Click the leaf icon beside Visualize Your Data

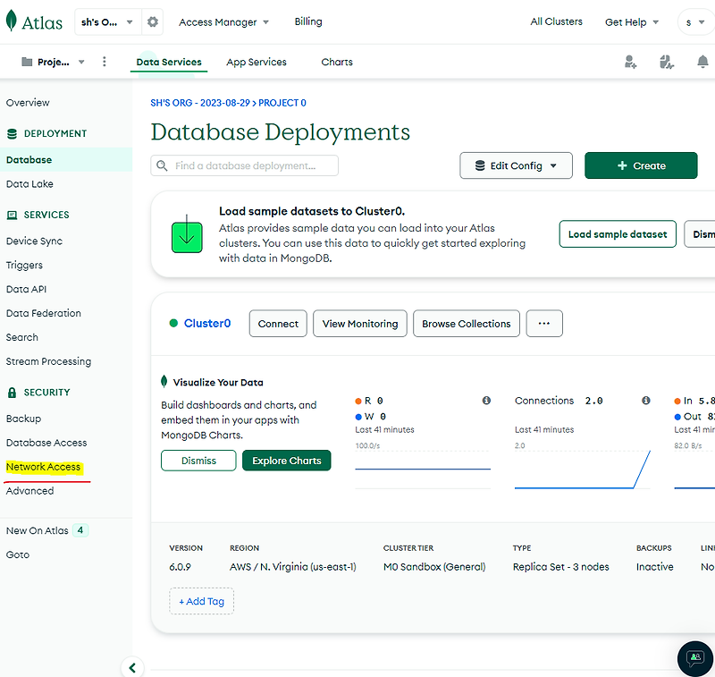pyautogui.click(x=164, y=381)
